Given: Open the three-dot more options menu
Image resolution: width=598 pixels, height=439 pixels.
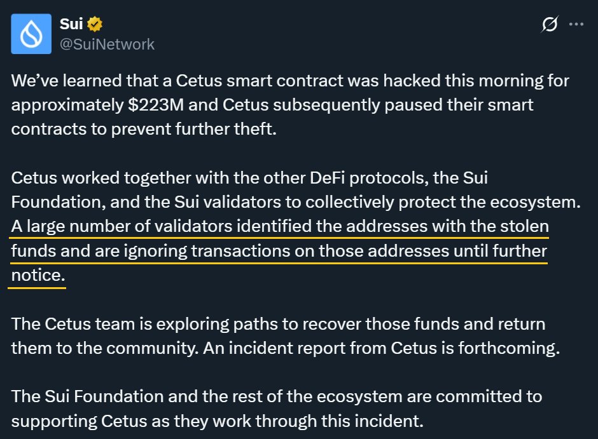Looking at the screenshot, I should (576, 24).
